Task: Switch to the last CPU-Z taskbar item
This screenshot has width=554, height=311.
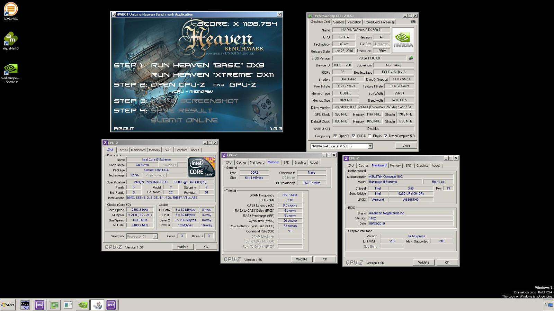Action: 111,305
